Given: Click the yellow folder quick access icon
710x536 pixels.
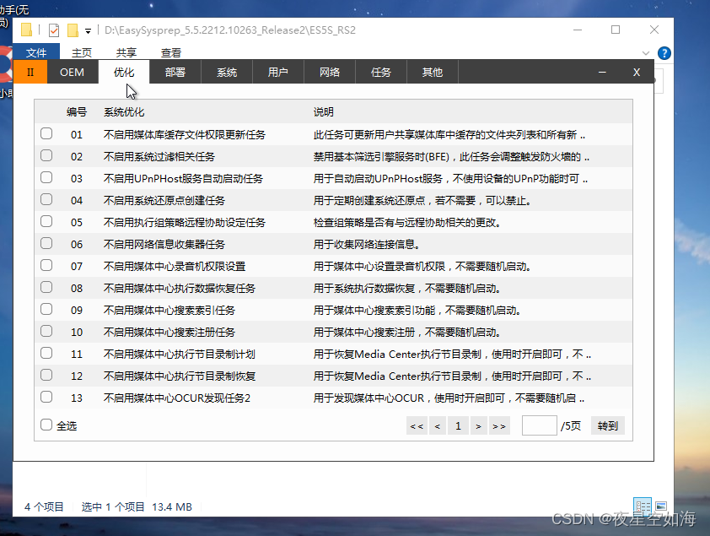Looking at the screenshot, I should click(28, 29).
